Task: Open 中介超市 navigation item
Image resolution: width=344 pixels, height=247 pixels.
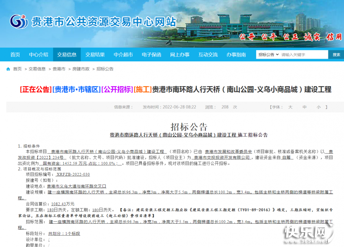Action: pos(123,55)
